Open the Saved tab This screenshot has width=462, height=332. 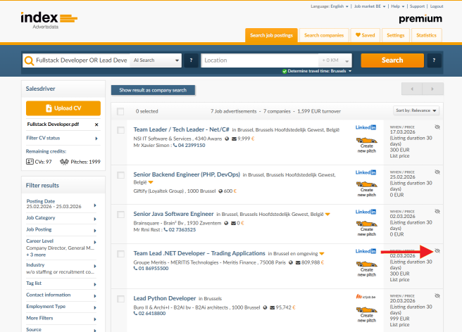[x=365, y=35]
